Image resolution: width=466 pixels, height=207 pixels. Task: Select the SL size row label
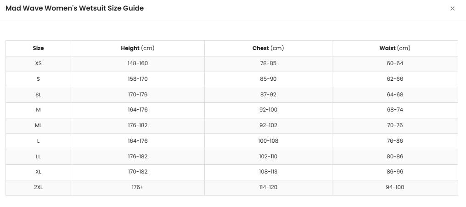[39, 95]
